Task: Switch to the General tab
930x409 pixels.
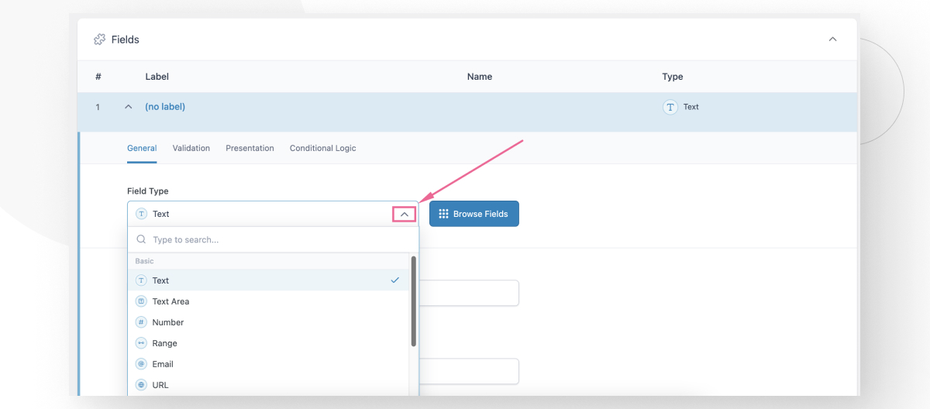Action: pos(142,148)
